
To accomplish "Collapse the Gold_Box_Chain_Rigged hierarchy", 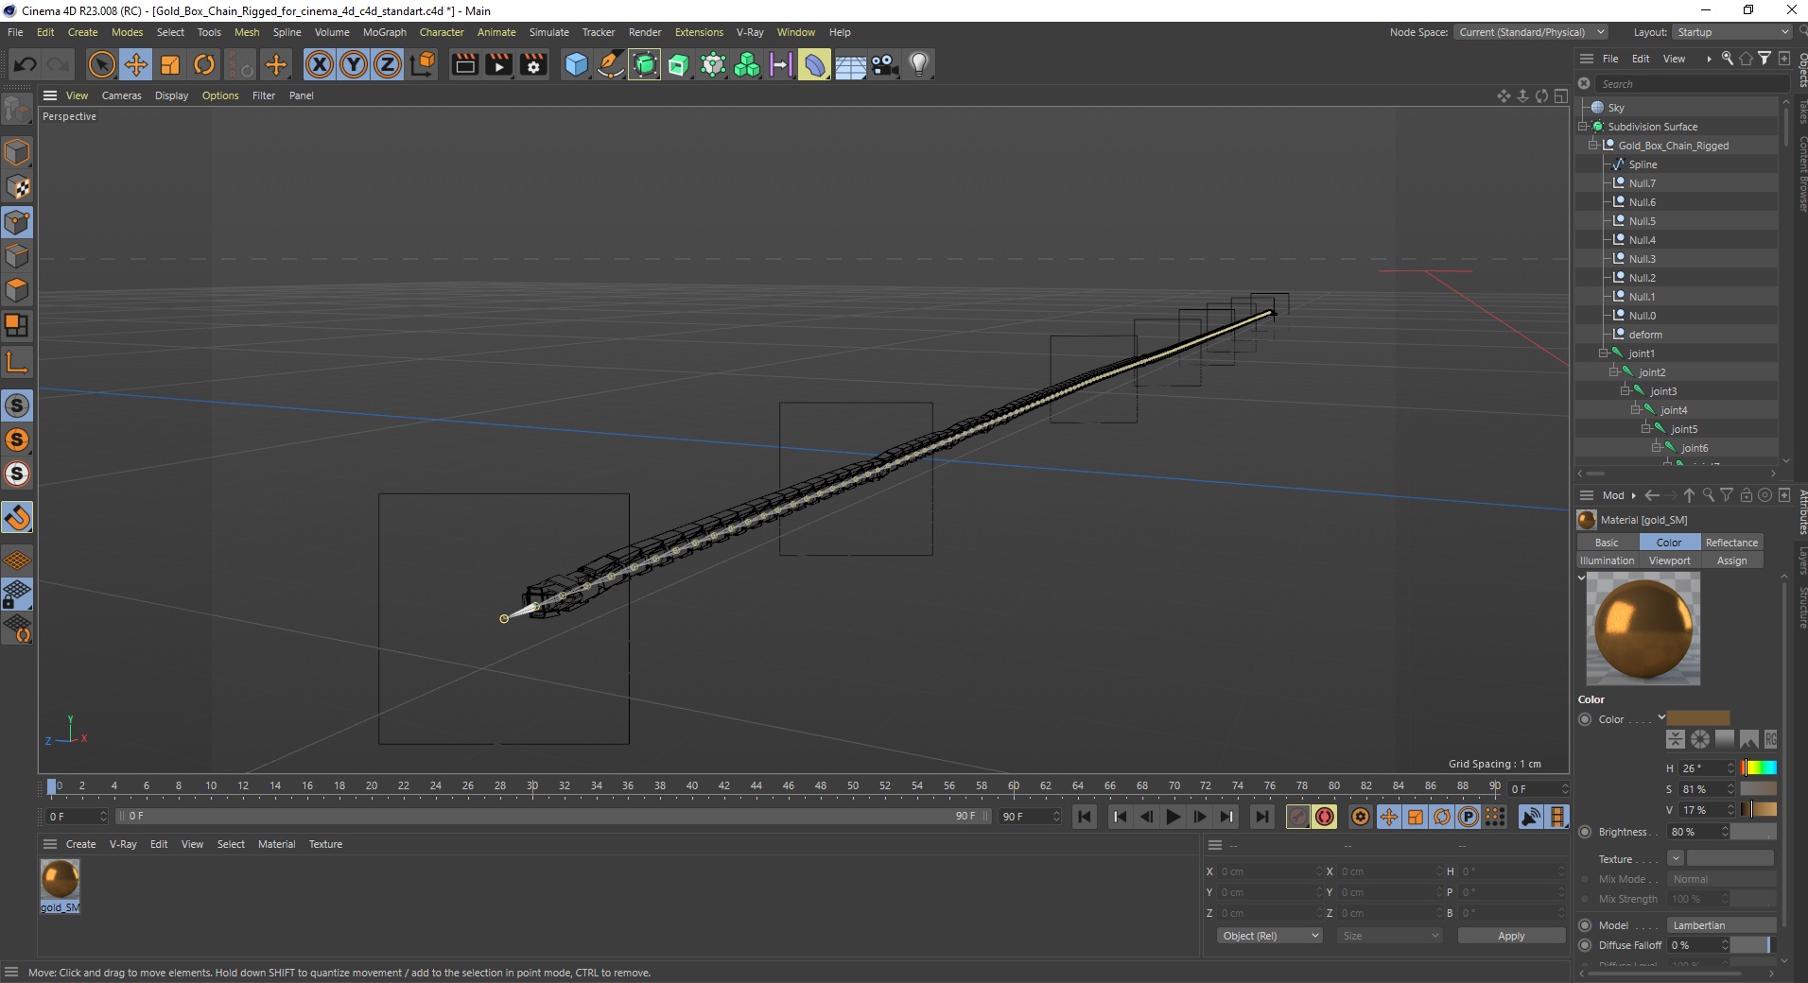I will click(1592, 146).
